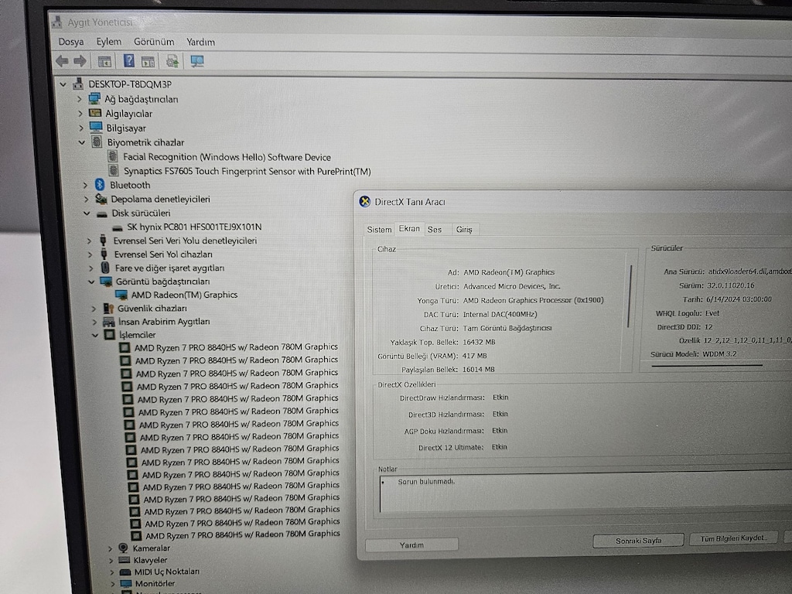
Task: Select Synaptics FS7605 Touch Fingerprint Sensor entry
Action: point(247,171)
